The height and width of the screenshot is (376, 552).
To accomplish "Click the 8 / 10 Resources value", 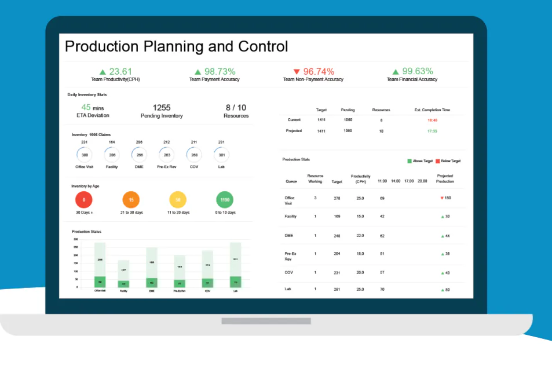I will click(x=236, y=107).
